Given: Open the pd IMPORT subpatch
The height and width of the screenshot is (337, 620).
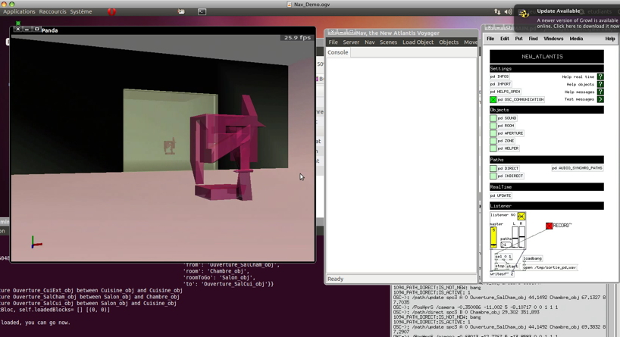Looking at the screenshot, I should pyautogui.click(x=501, y=84).
